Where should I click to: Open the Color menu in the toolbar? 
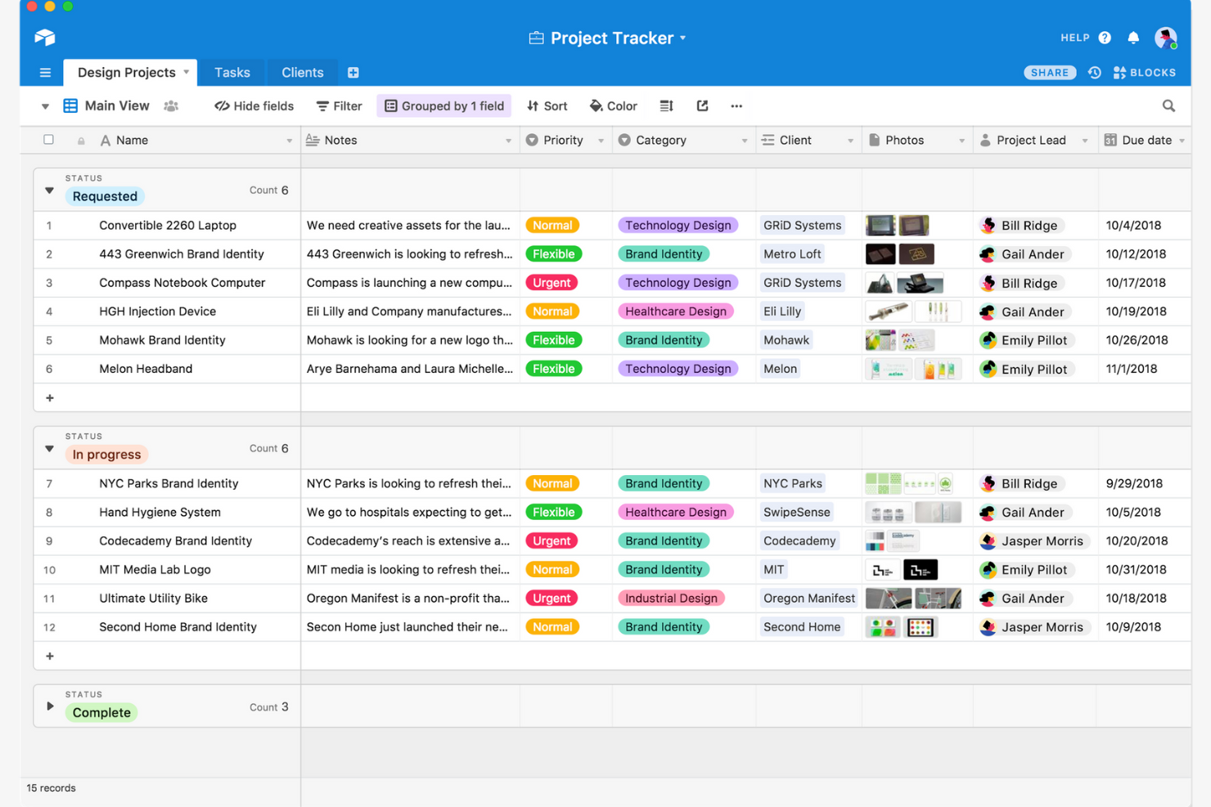point(614,105)
